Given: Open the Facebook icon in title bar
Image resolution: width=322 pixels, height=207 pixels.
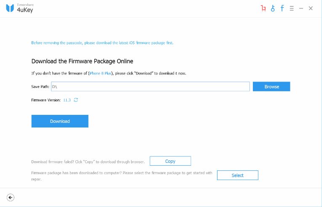Looking at the screenshot, I should pos(282,8).
